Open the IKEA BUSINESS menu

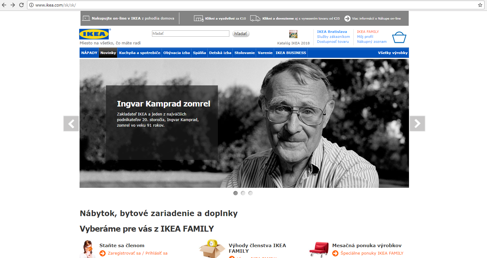tap(291, 53)
